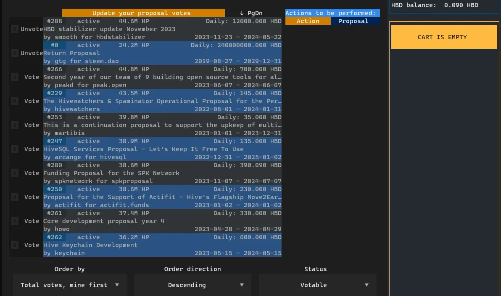Open Hive Keychain Development title

tap(90, 245)
